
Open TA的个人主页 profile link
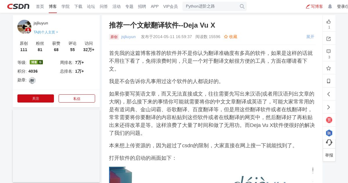coord(46,32)
